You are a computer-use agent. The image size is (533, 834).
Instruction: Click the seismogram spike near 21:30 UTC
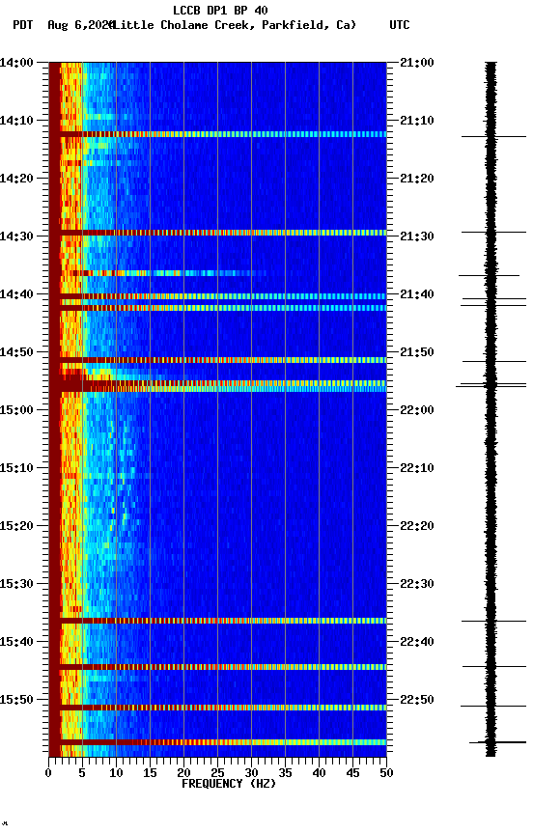coord(493,232)
